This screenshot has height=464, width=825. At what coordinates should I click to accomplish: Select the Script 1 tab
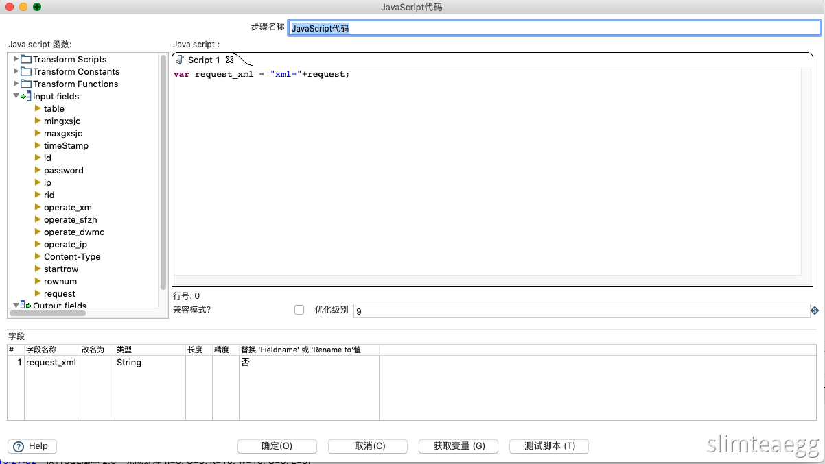tap(204, 60)
